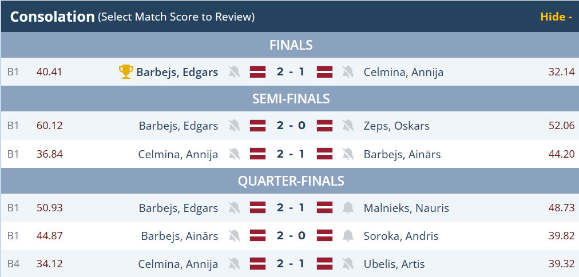The width and height of the screenshot is (579, 277).
Task: Select the FINALS section header
Action: click(x=290, y=45)
